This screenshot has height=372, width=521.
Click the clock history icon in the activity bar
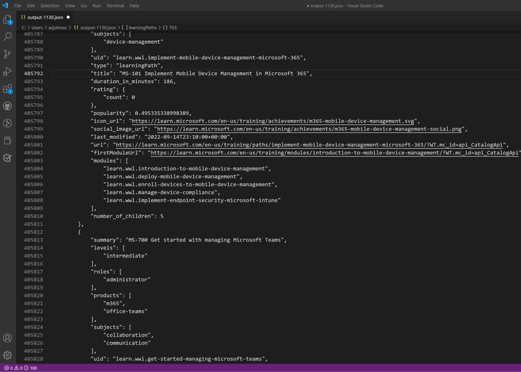[8, 123]
